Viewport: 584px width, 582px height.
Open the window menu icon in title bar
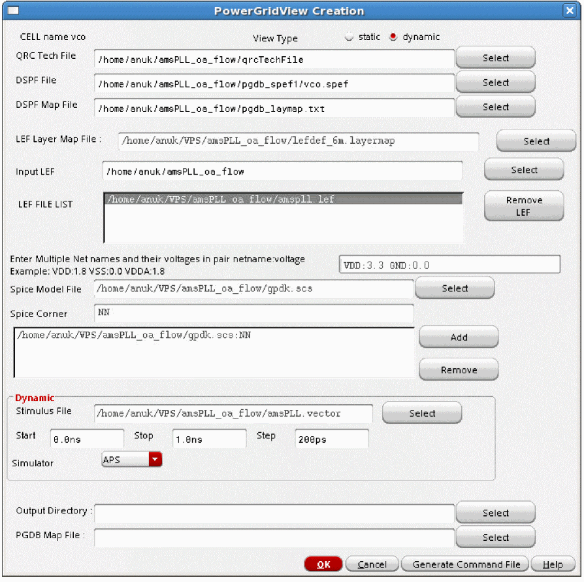click(13, 10)
